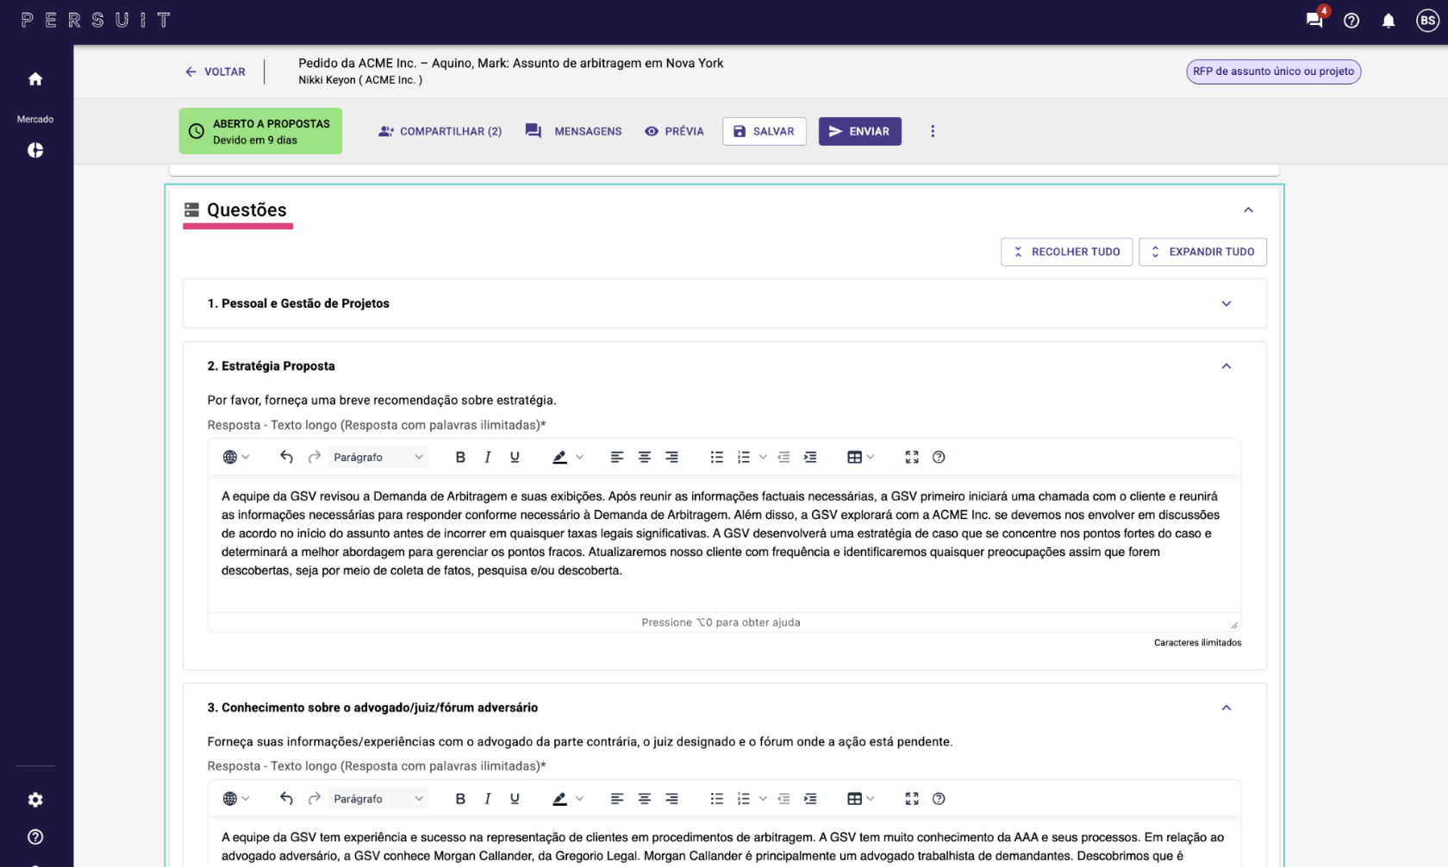Collapse question 3 Conhecimento sobre o advogado
The image size is (1448, 867).
pyautogui.click(x=1226, y=708)
